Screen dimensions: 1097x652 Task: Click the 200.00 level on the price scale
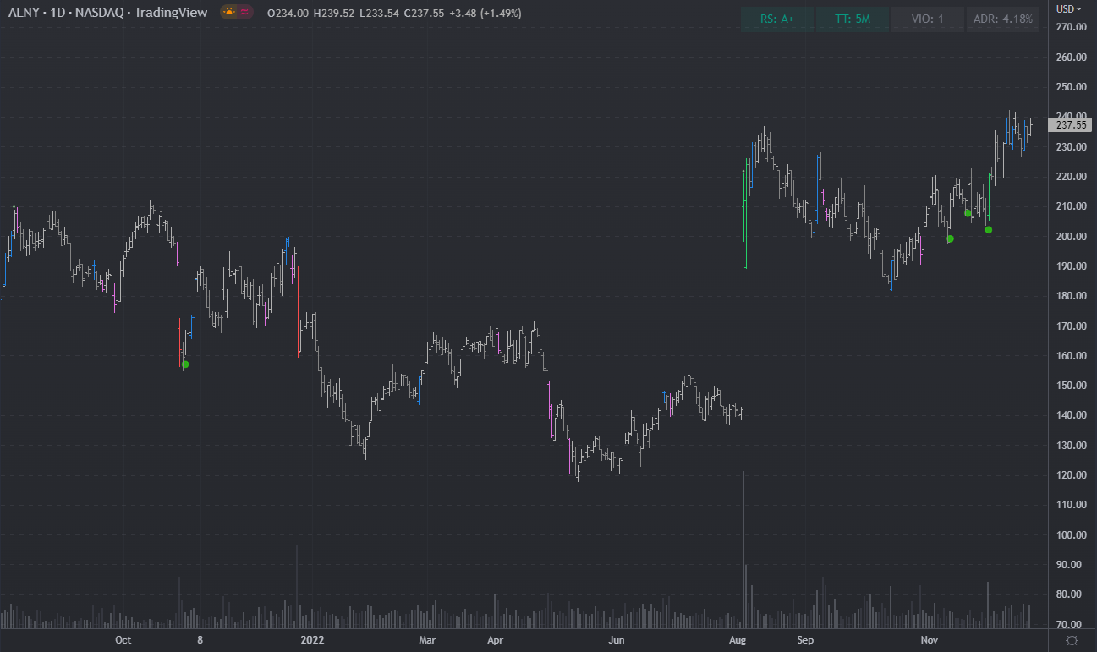(1072, 236)
